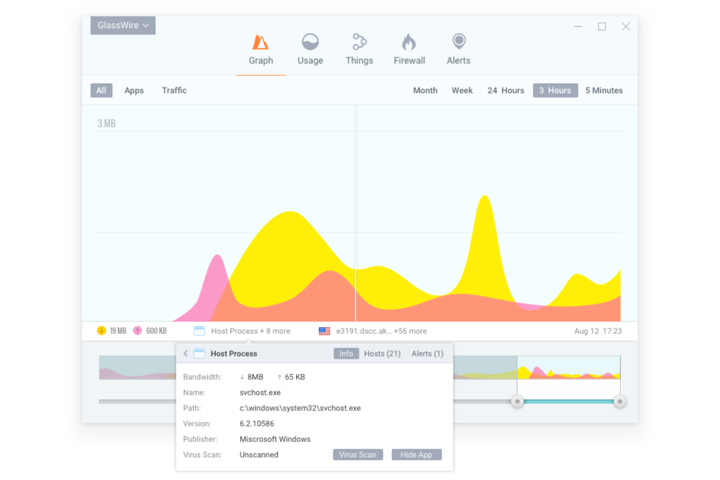This screenshot has width=720, height=480.
Task: Click the 600 KB upload total
Action: tap(156, 331)
